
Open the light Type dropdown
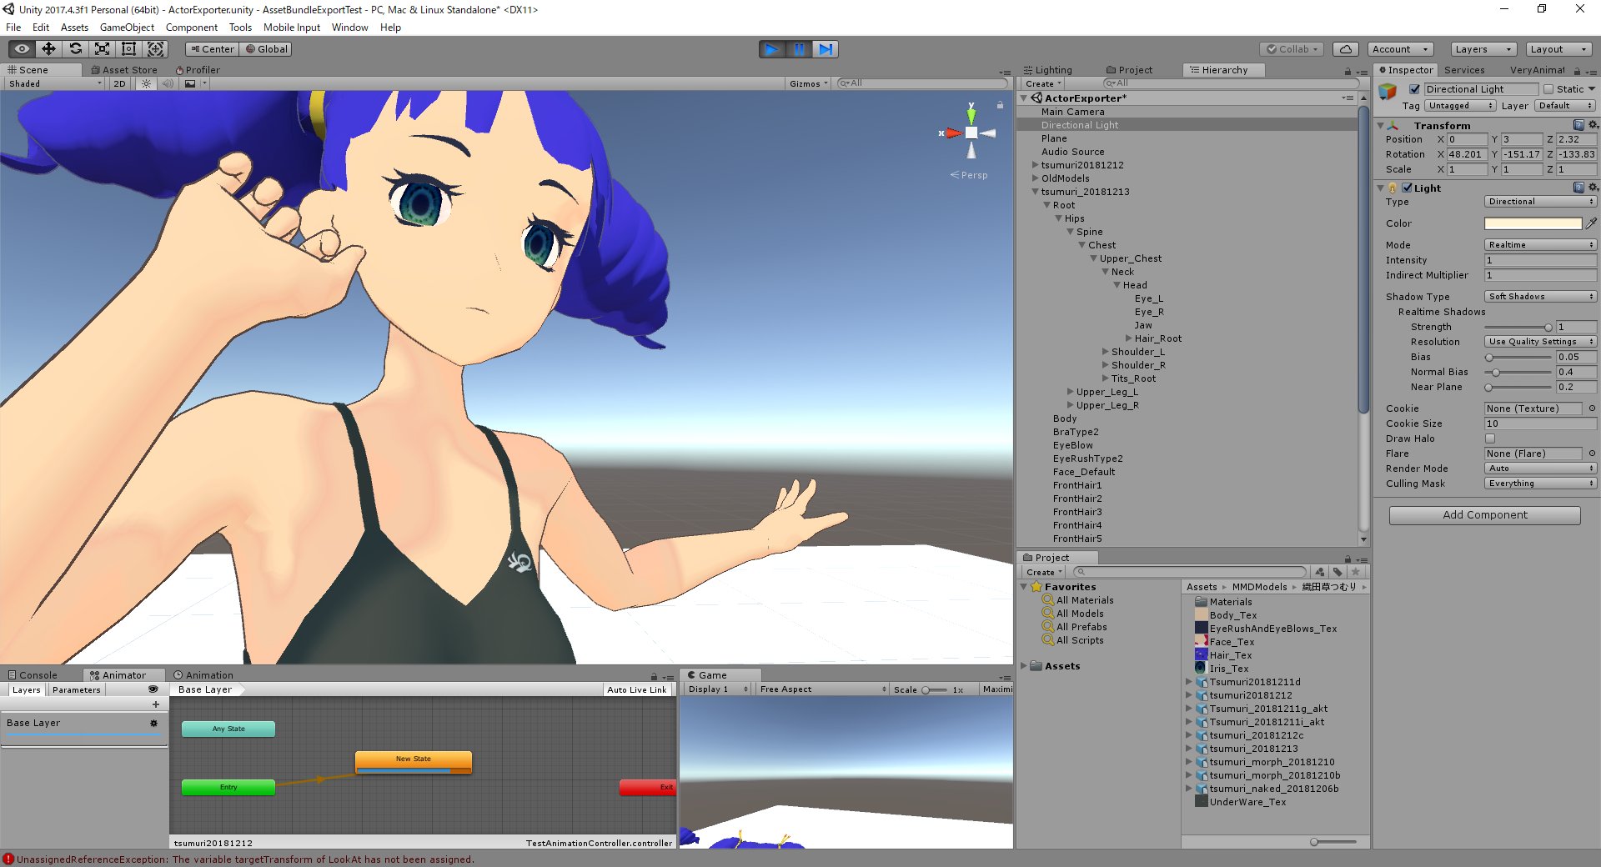click(x=1540, y=202)
